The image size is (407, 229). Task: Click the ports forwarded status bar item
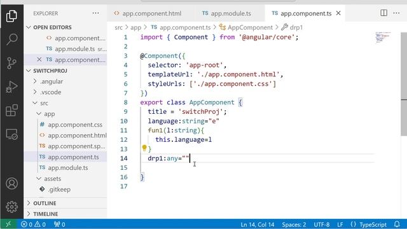59,225
